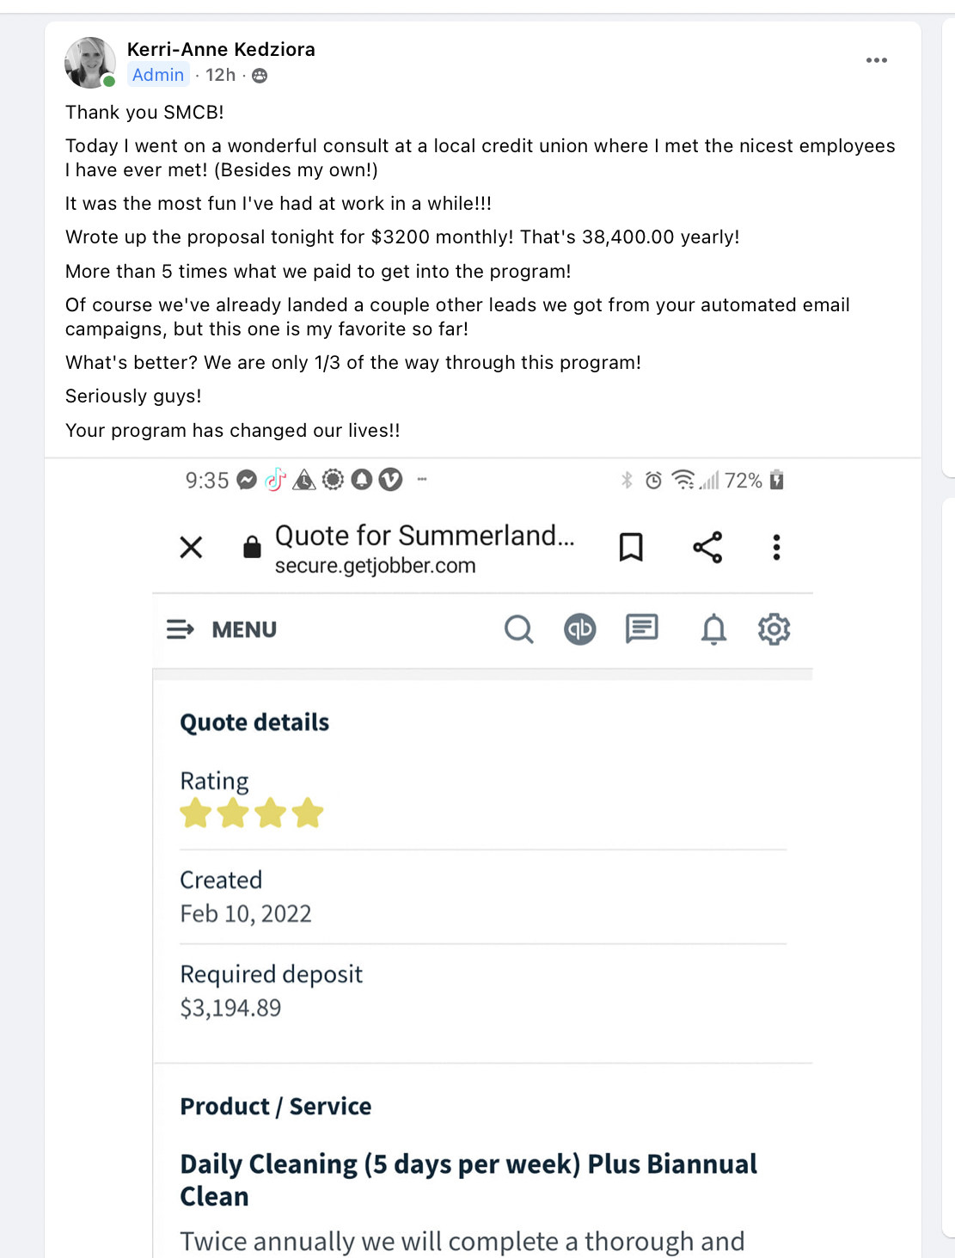The height and width of the screenshot is (1258, 955).
Task: Tap the secure lock icon
Action: [x=252, y=547]
